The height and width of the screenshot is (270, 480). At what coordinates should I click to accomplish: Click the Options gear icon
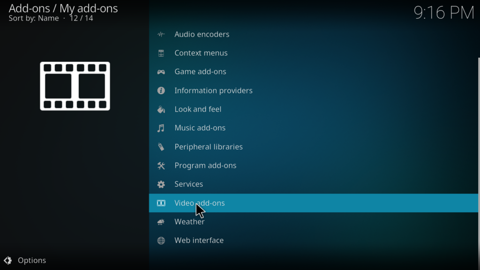click(8, 260)
